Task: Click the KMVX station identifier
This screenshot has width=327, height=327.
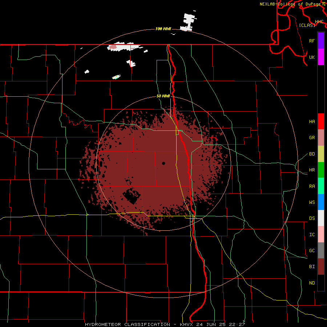Action: point(186,324)
